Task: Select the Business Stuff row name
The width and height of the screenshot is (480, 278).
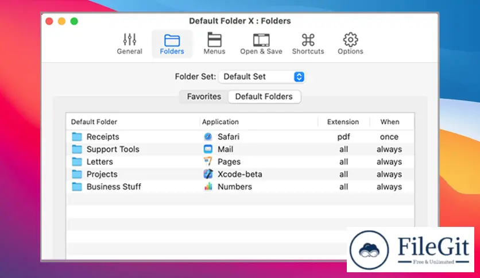Action: [114, 187]
